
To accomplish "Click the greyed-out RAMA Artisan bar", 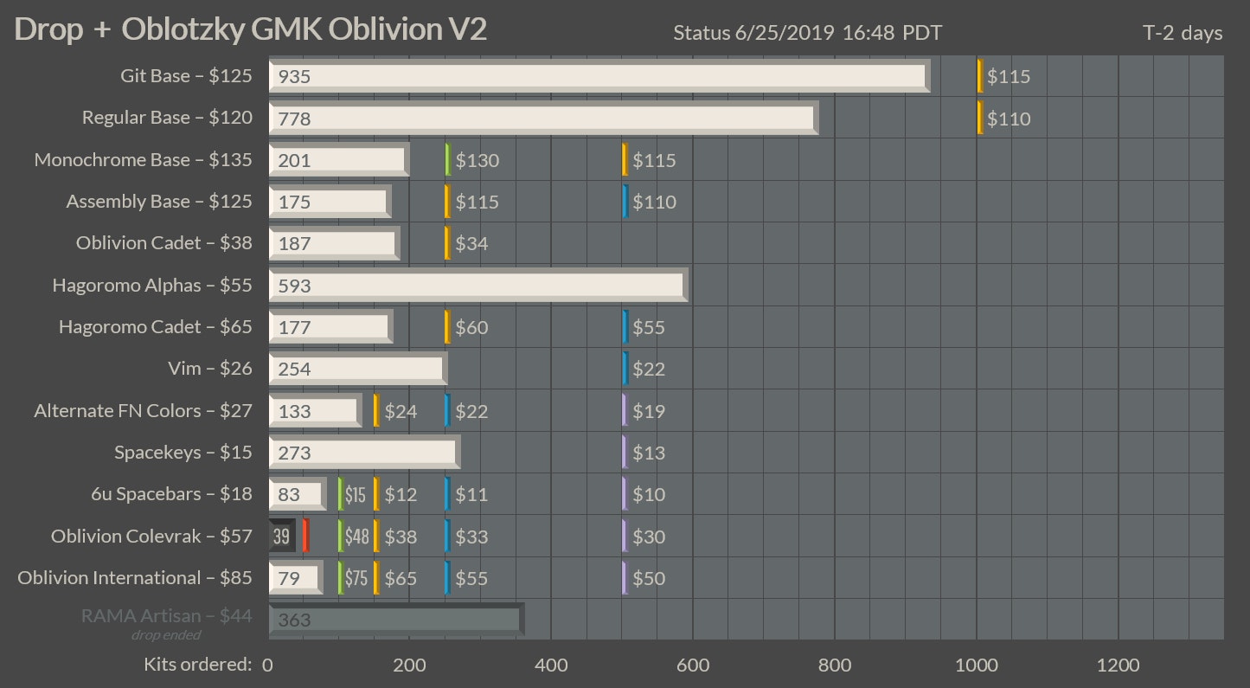I will coord(395,620).
